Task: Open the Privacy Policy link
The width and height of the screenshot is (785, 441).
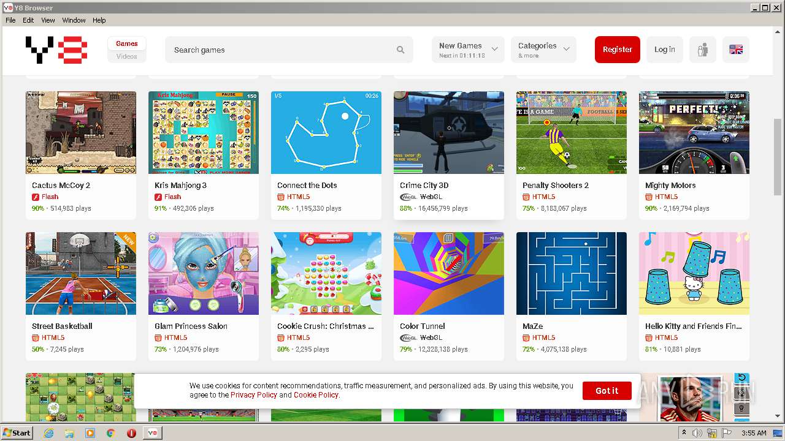Action: point(254,395)
